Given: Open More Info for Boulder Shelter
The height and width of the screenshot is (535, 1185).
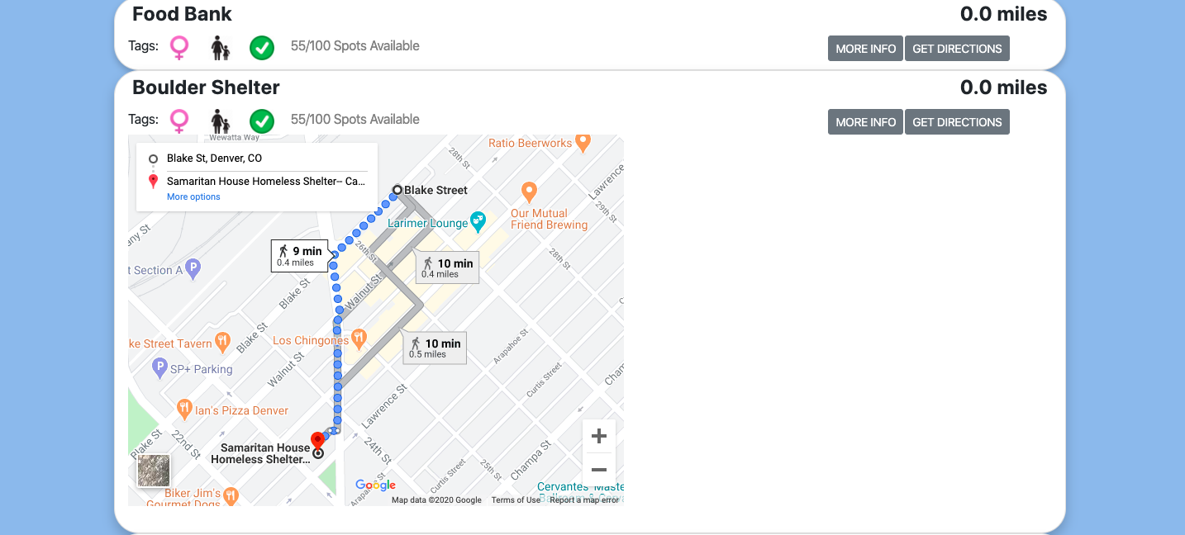Looking at the screenshot, I should [x=865, y=122].
